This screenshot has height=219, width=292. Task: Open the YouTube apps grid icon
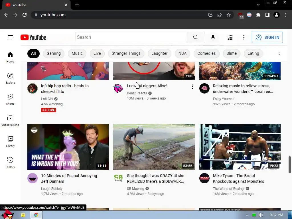click(230, 37)
